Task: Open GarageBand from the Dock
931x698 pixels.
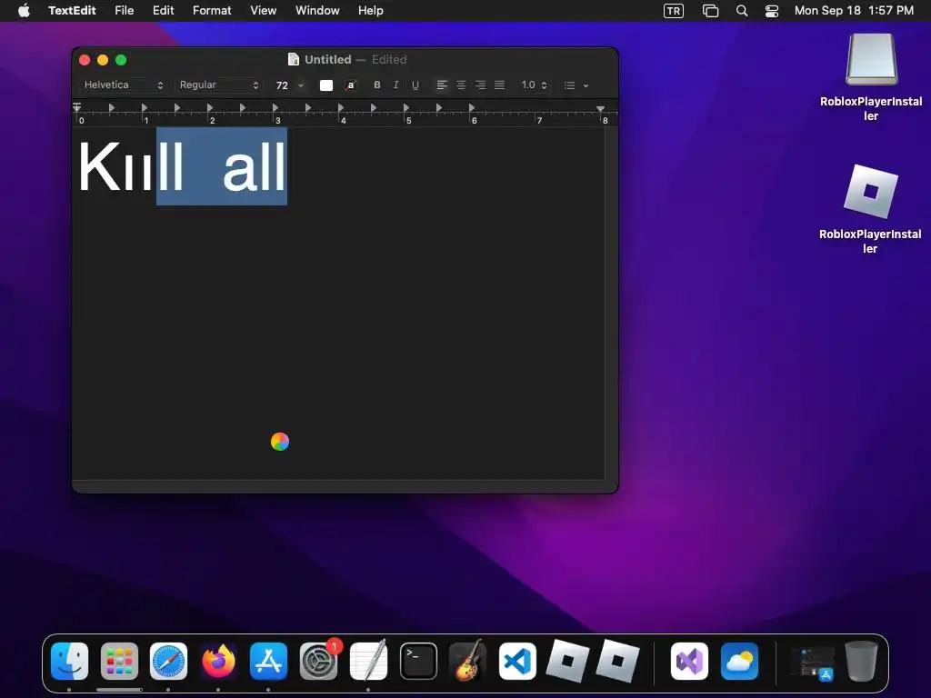Action: coord(468,661)
